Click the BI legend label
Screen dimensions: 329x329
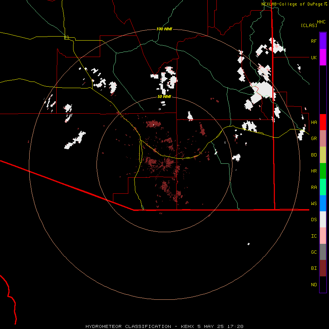tap(314, 268)
